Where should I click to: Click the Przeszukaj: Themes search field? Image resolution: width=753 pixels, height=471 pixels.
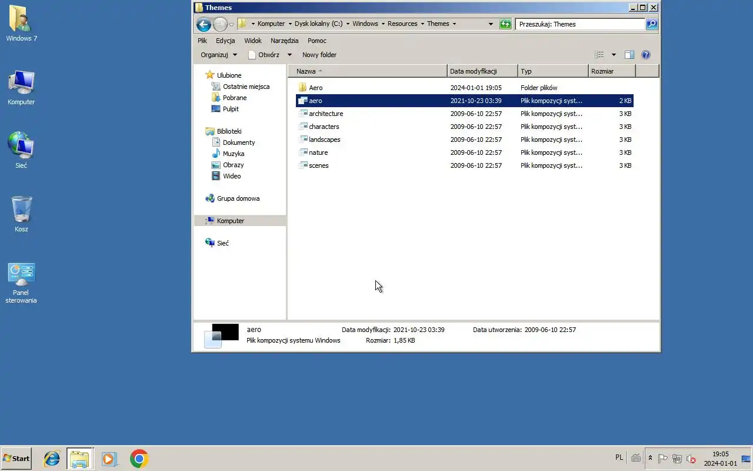[x=580, y=24]
